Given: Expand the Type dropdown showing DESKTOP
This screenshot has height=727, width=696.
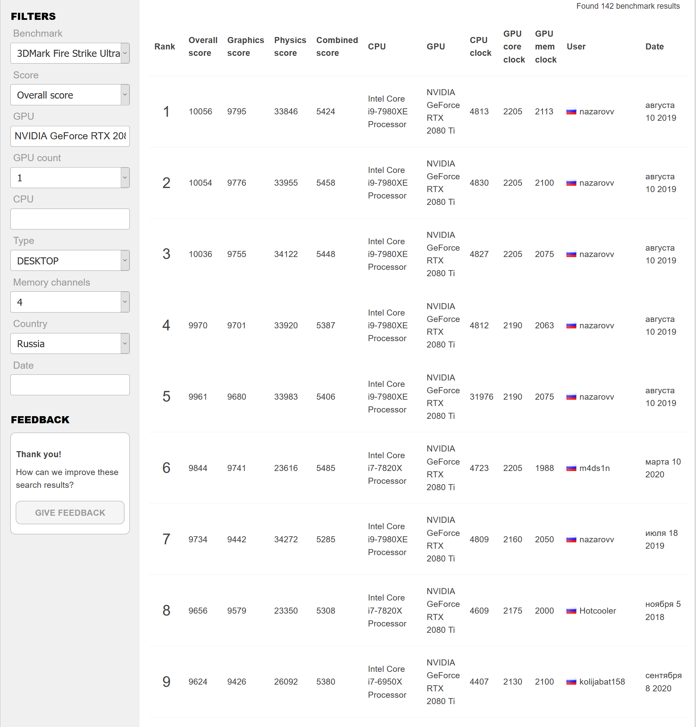Looking at the screenshot, I should pyautogui.click(x=70, y=261).
